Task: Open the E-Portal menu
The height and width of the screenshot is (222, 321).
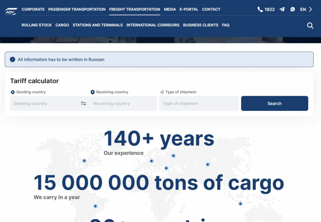Action: pyautogui.click(x=189, y=9)
